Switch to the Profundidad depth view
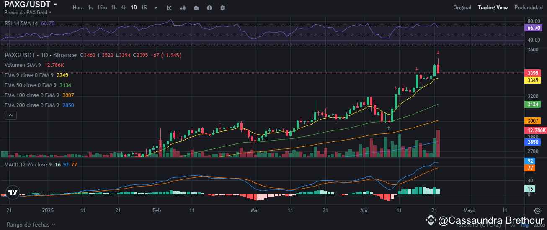The image size is (547, 230). [529, 8]
